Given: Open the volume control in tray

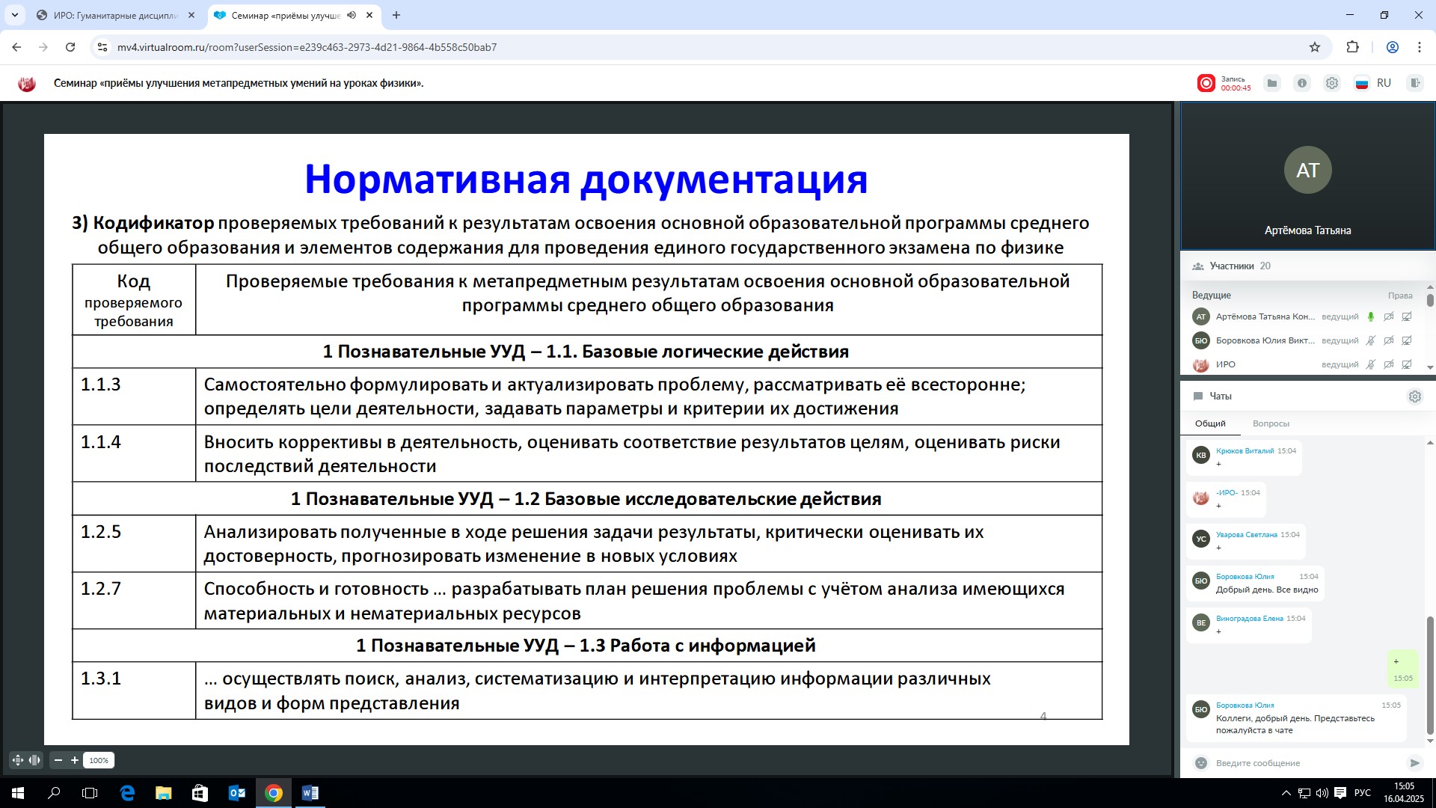Looking at the screenshot, I should (x=1322, y=793).
